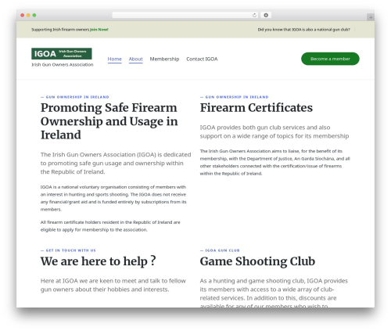
Task: Click 'As a hunting and game shooting club' text
Action: tap(274, 293)
